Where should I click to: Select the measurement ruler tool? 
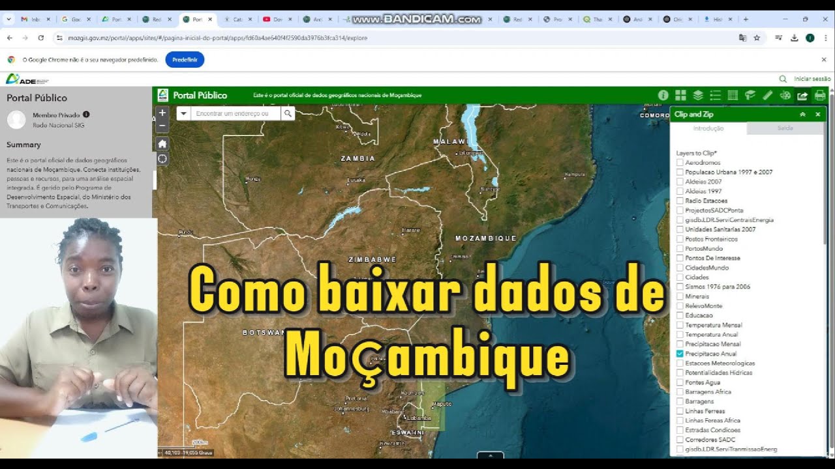tap(768, 95)
